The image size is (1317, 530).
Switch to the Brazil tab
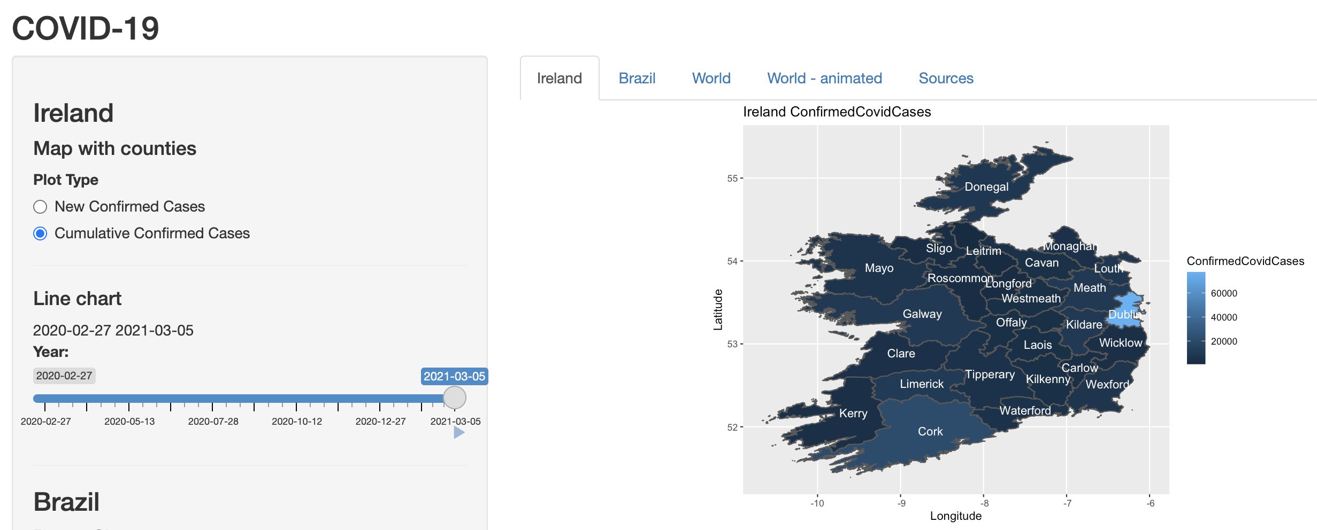point(637,78)
